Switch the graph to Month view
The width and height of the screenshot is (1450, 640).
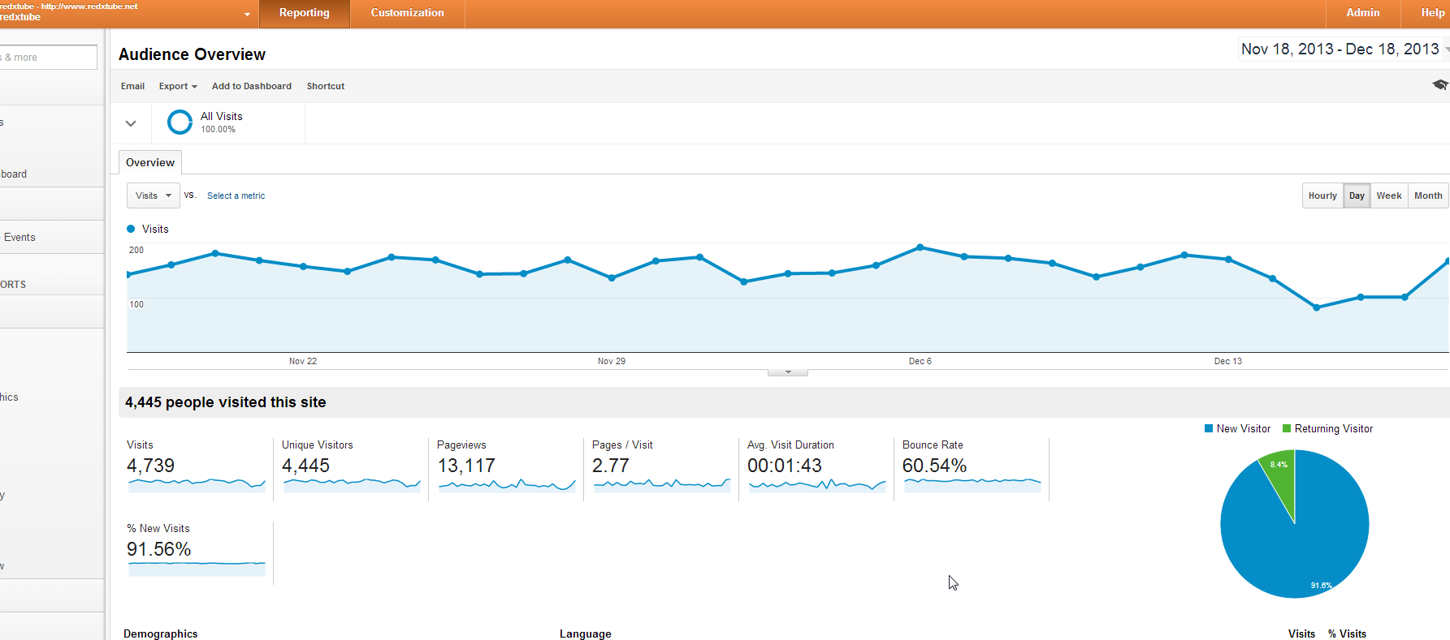pyautogui.click(x=1427, y=195)
